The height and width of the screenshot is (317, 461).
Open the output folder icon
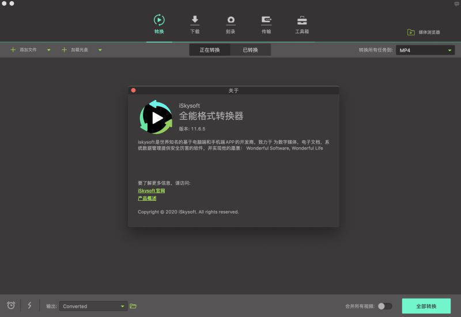(133, 306)
